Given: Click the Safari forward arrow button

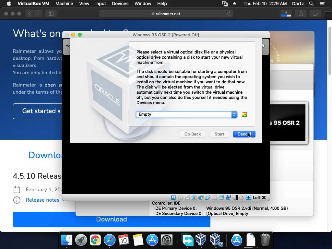Looking at the screenshot, I should tap(38, 14).
